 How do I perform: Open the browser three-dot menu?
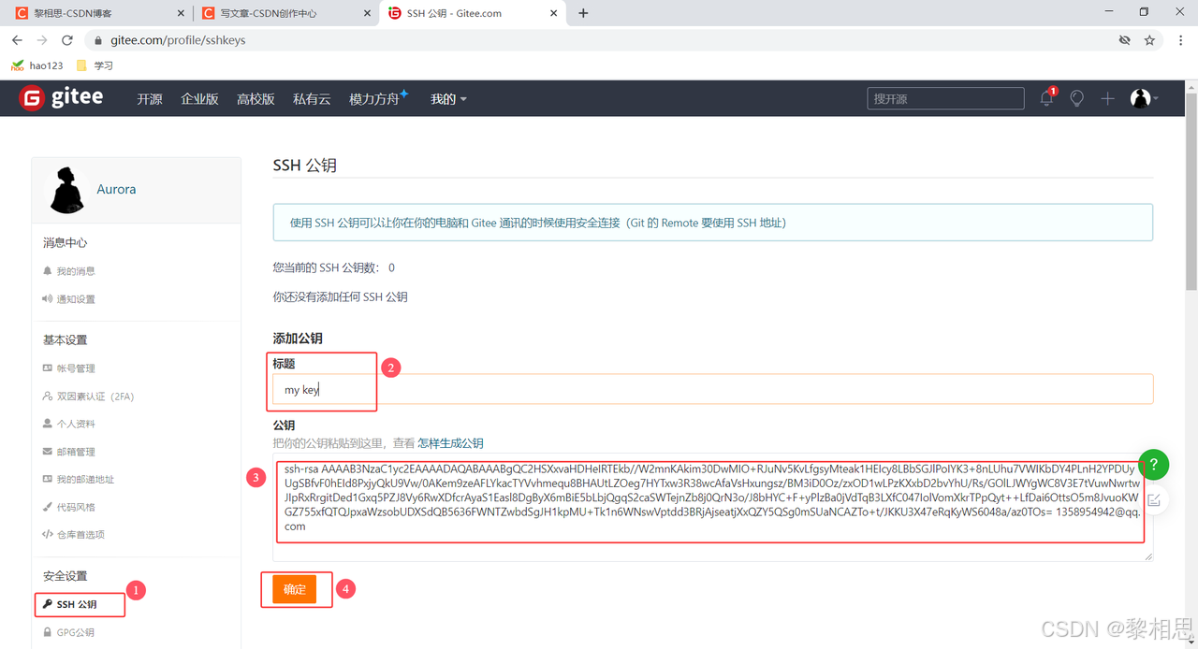(x=1180, y=40)
